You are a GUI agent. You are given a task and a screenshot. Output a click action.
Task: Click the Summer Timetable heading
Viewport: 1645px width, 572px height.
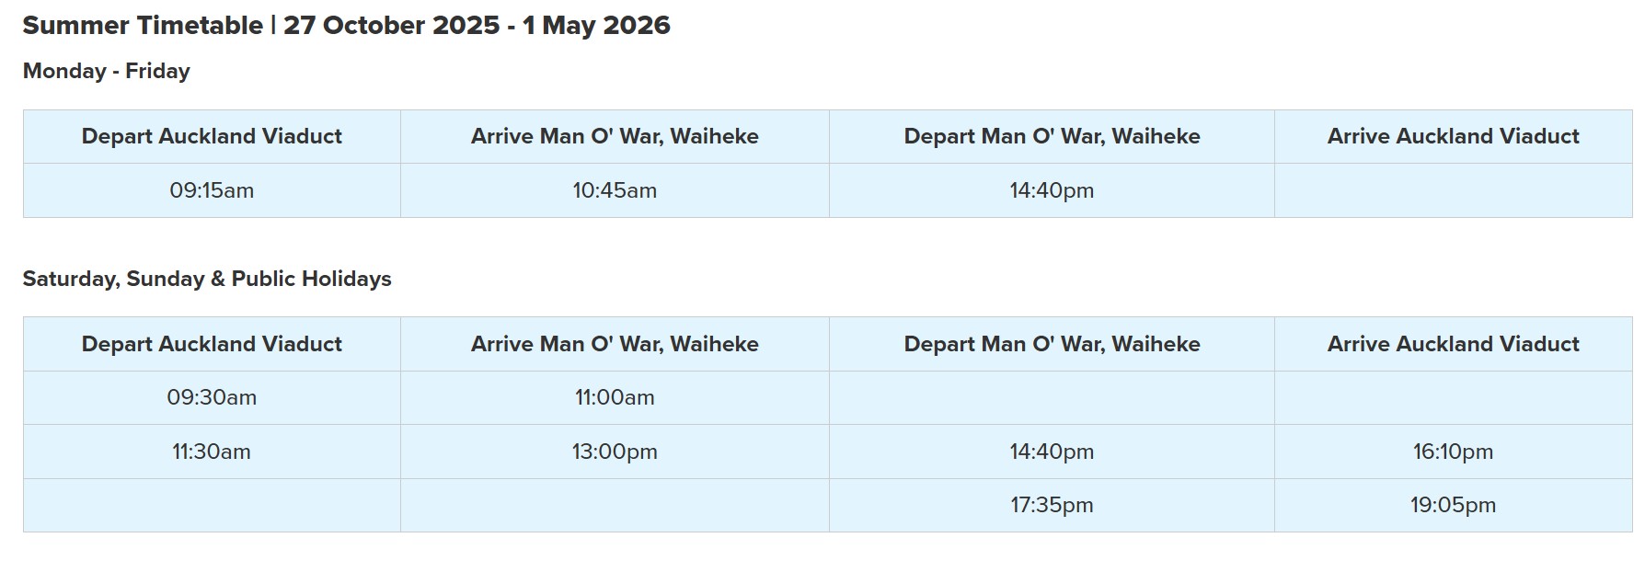pos(346,26)
